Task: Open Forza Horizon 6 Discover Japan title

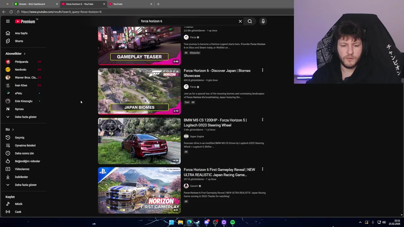Action: [217, 73]
